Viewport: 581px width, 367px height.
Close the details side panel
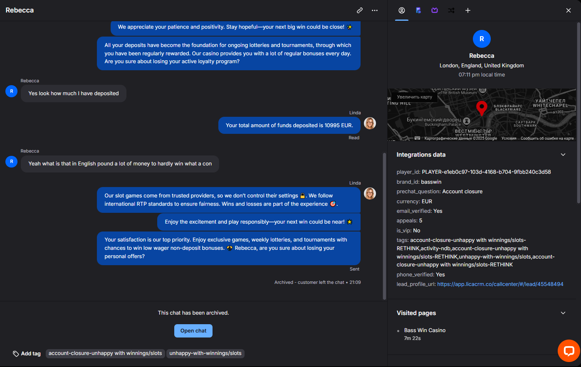tap(569, 10)
